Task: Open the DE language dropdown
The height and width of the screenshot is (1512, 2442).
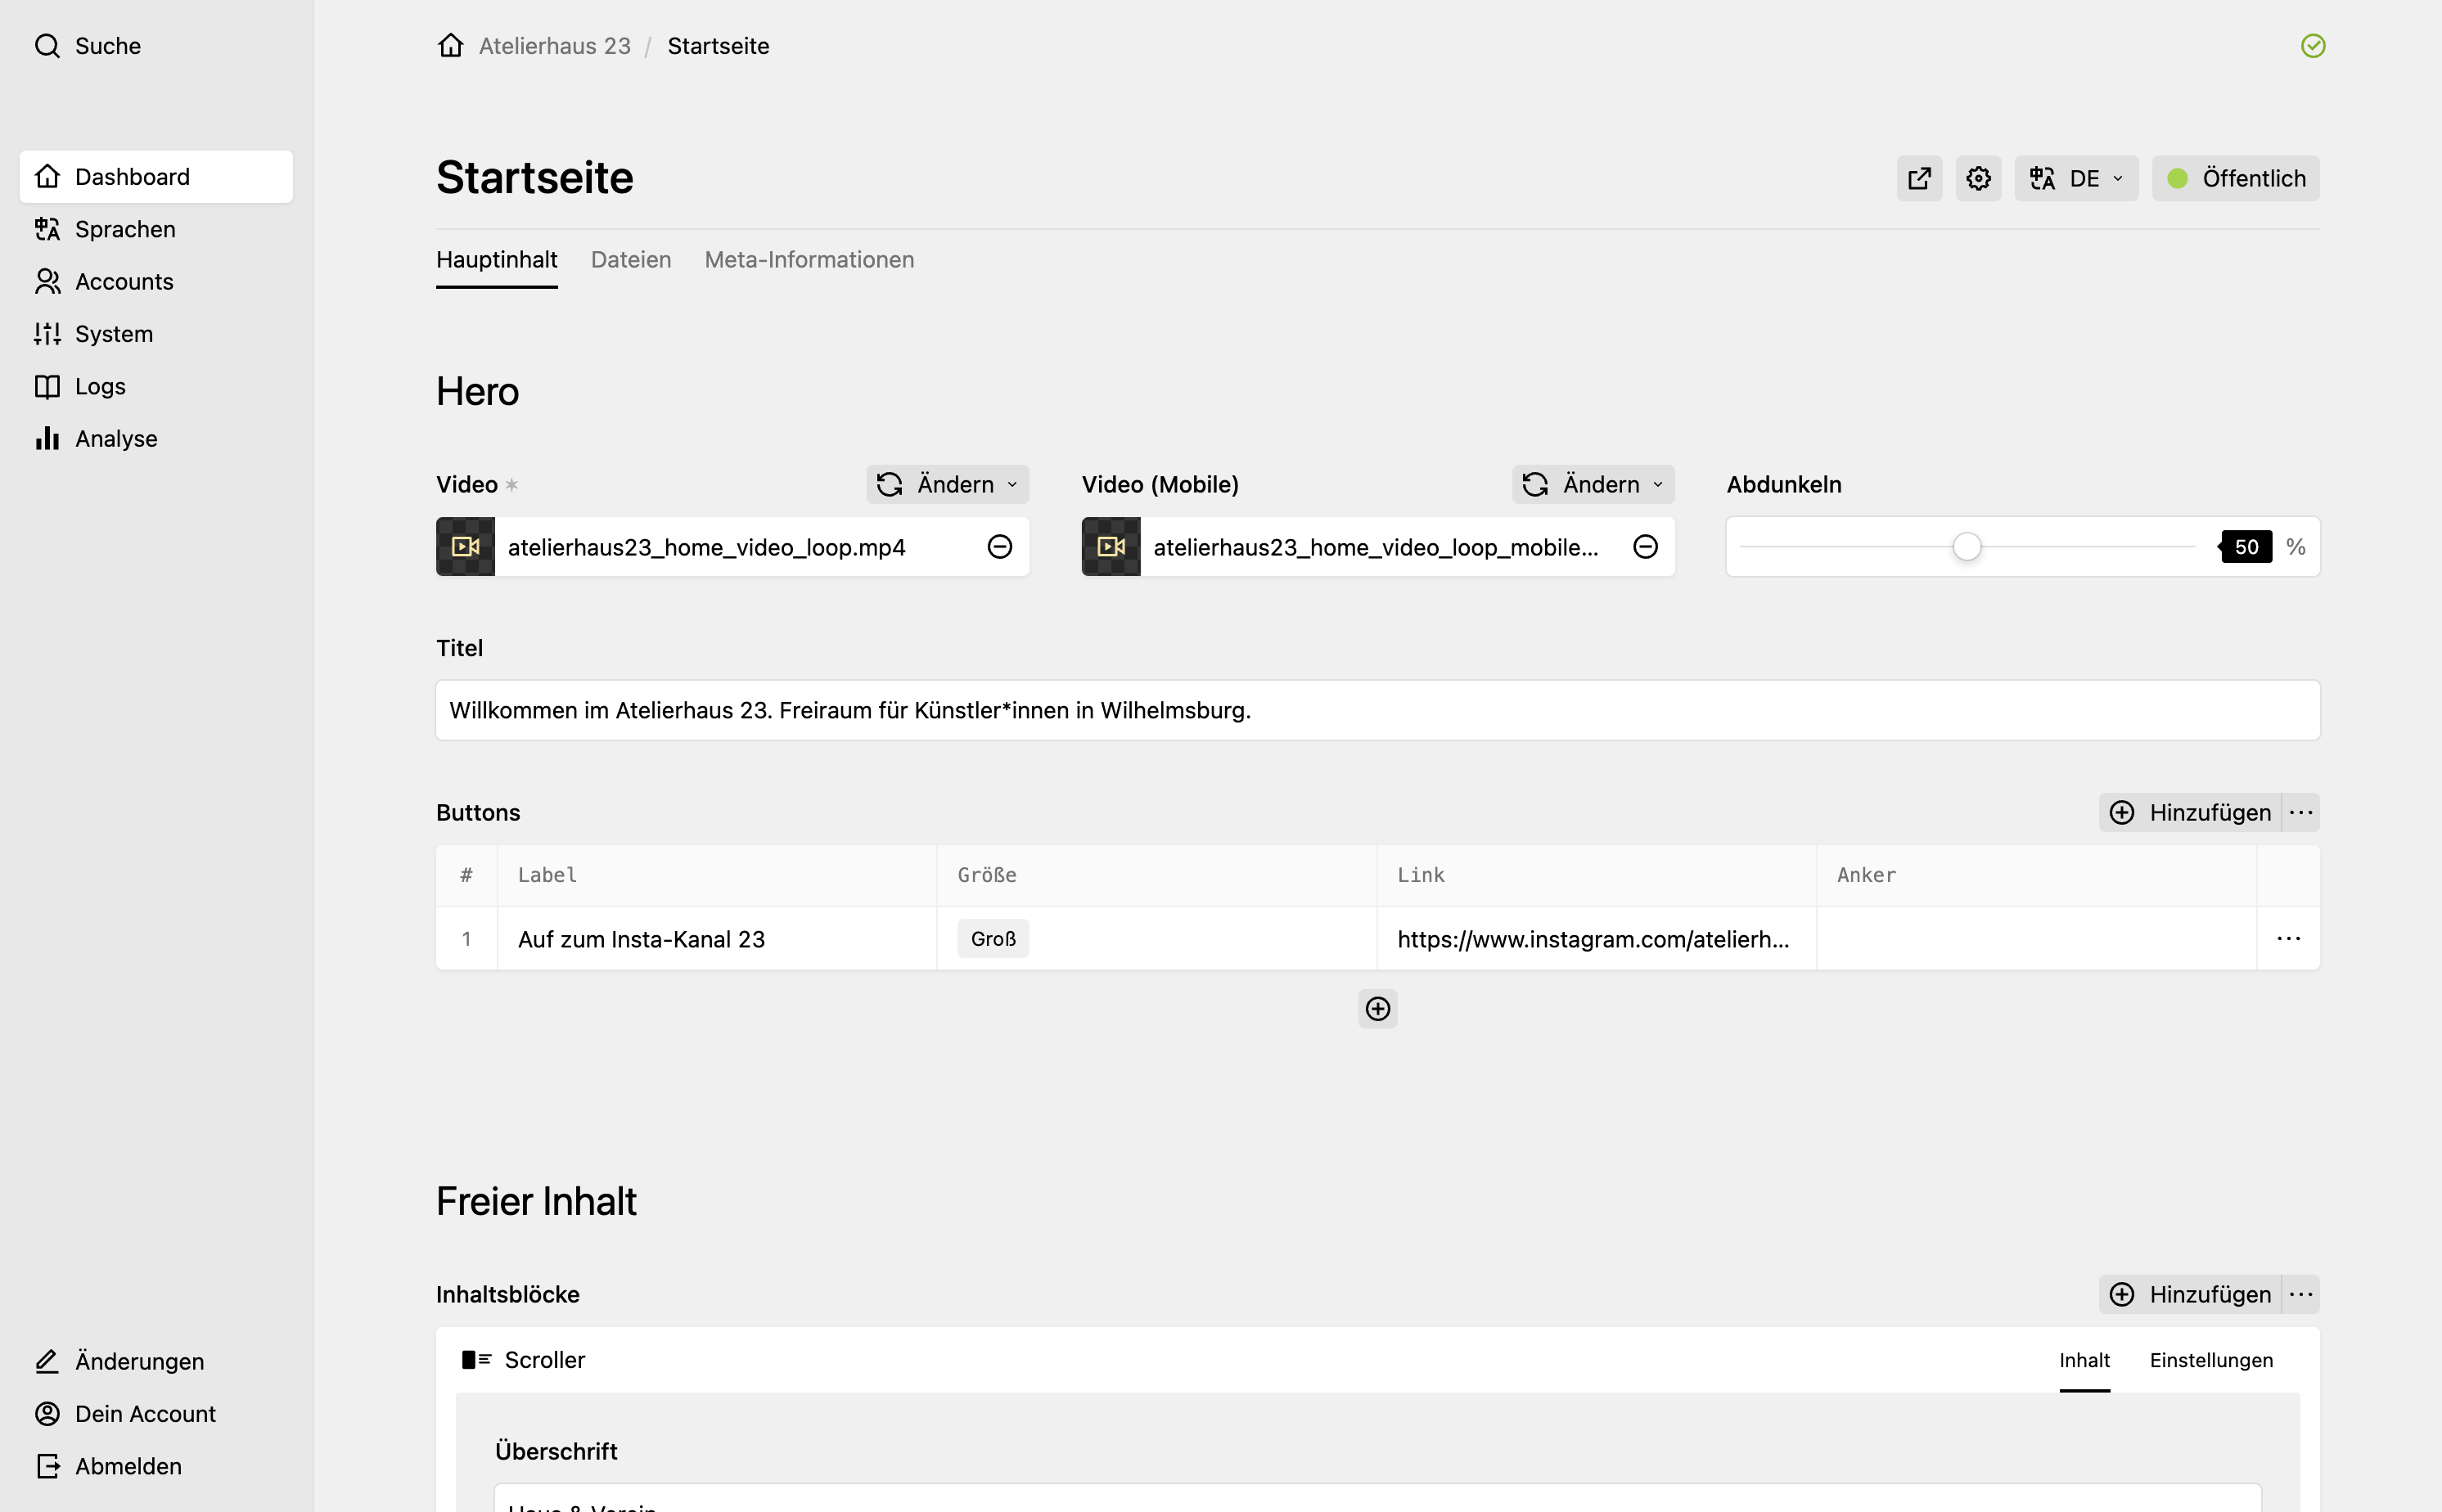Action: point(2076,178)
